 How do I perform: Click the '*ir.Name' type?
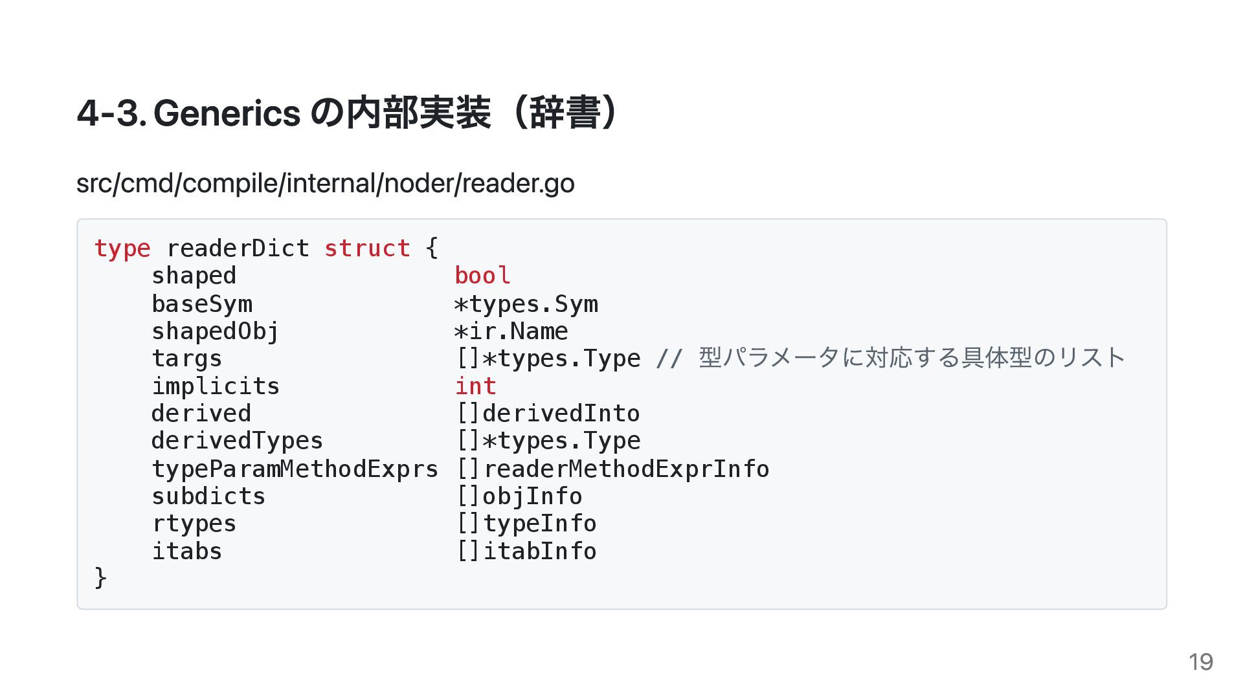(511, 331)
